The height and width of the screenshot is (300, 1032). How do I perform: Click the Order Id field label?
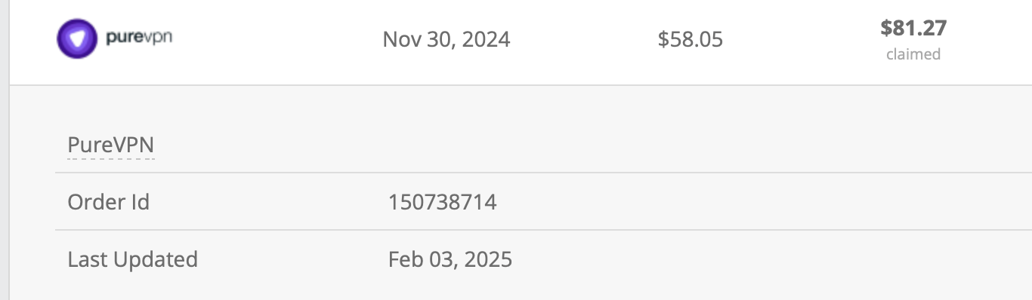109,202
